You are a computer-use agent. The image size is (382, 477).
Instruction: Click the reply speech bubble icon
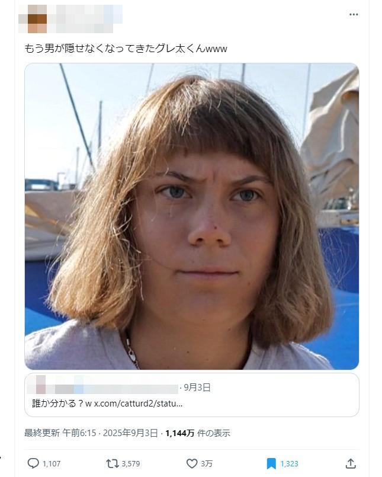(x=33, y=463)
